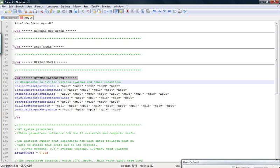Click the Print toolbar icon

coord(35,12)
